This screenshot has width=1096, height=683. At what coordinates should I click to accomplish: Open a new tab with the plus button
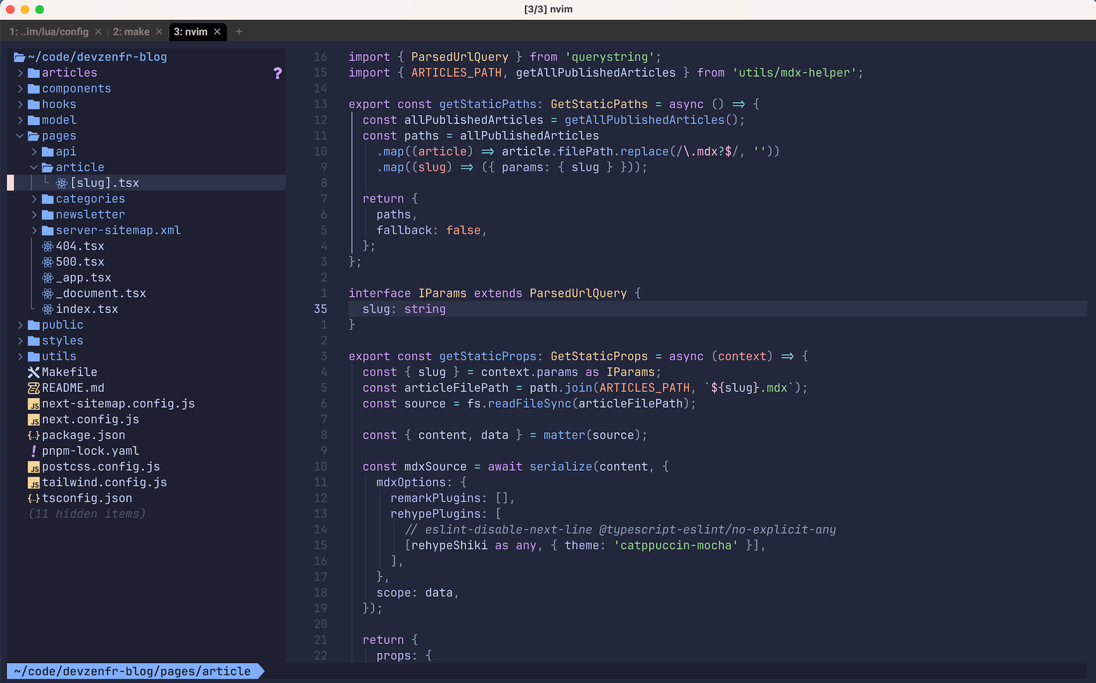point(239,32)
